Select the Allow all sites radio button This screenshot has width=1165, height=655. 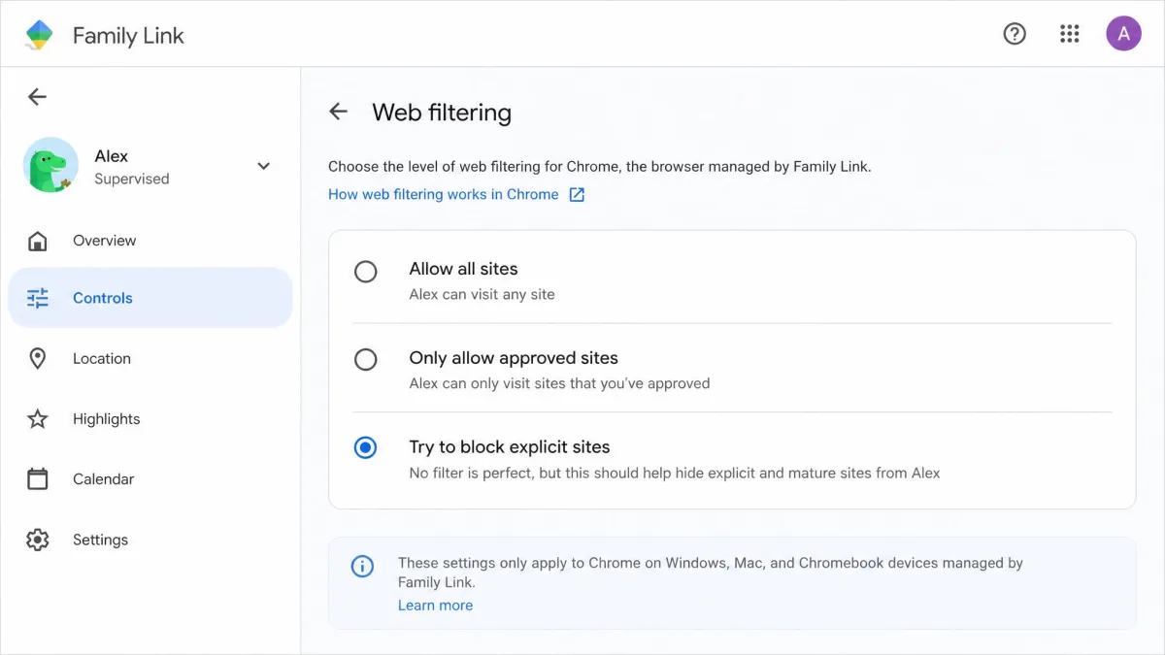pos(365,272)
